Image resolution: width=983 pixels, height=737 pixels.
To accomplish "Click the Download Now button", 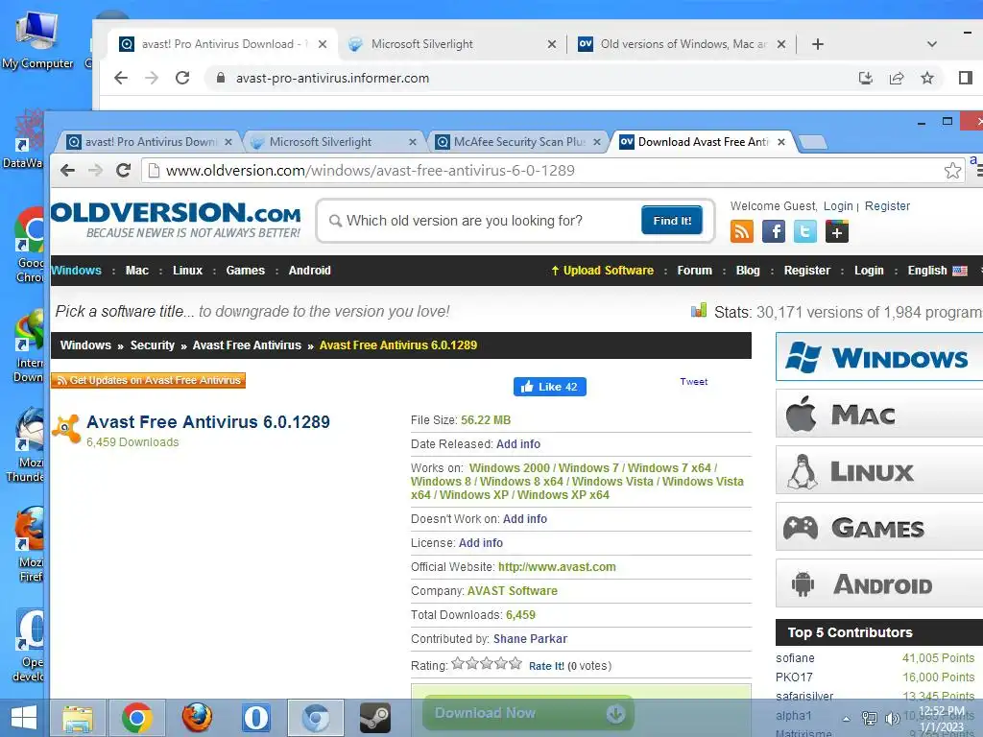I will [x=528, y=713].
